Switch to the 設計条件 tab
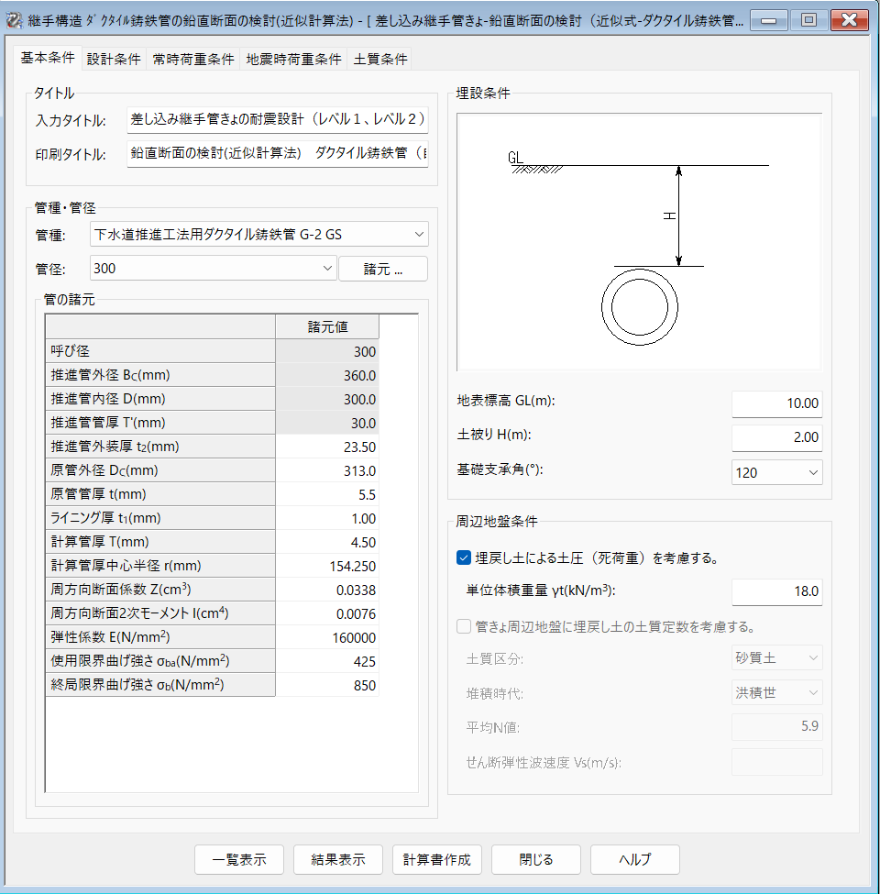The height and width of the screenshot is (894, 880). tap(114, 60)
